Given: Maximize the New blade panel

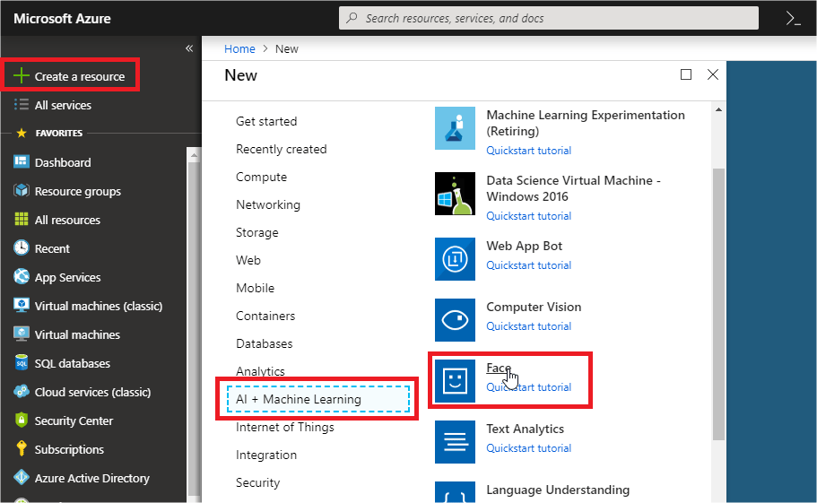Looking at the screenshot, I should (686, 75).
